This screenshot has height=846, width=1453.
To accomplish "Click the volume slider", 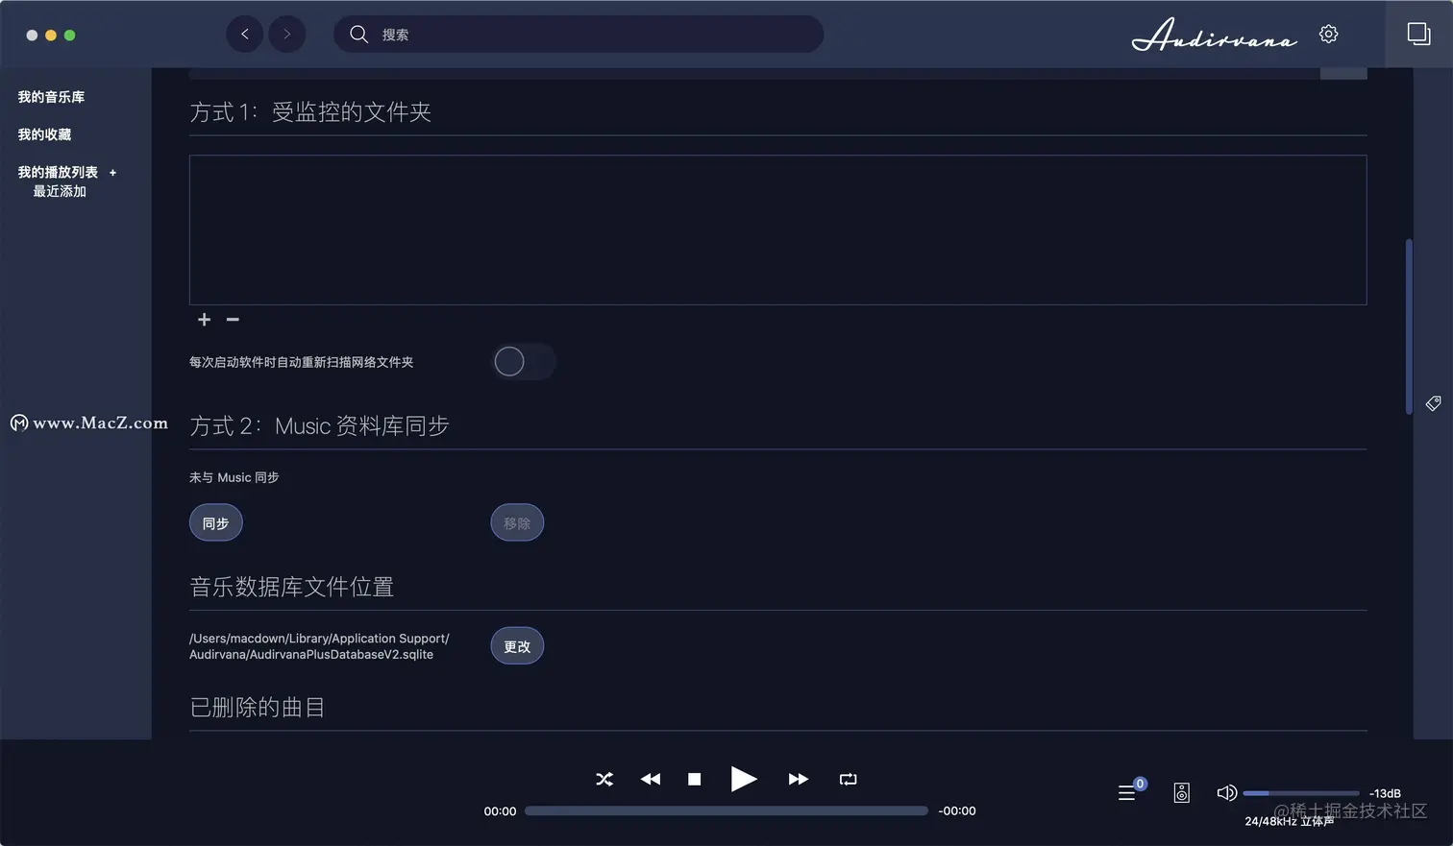I will (x=1301, y=793).
